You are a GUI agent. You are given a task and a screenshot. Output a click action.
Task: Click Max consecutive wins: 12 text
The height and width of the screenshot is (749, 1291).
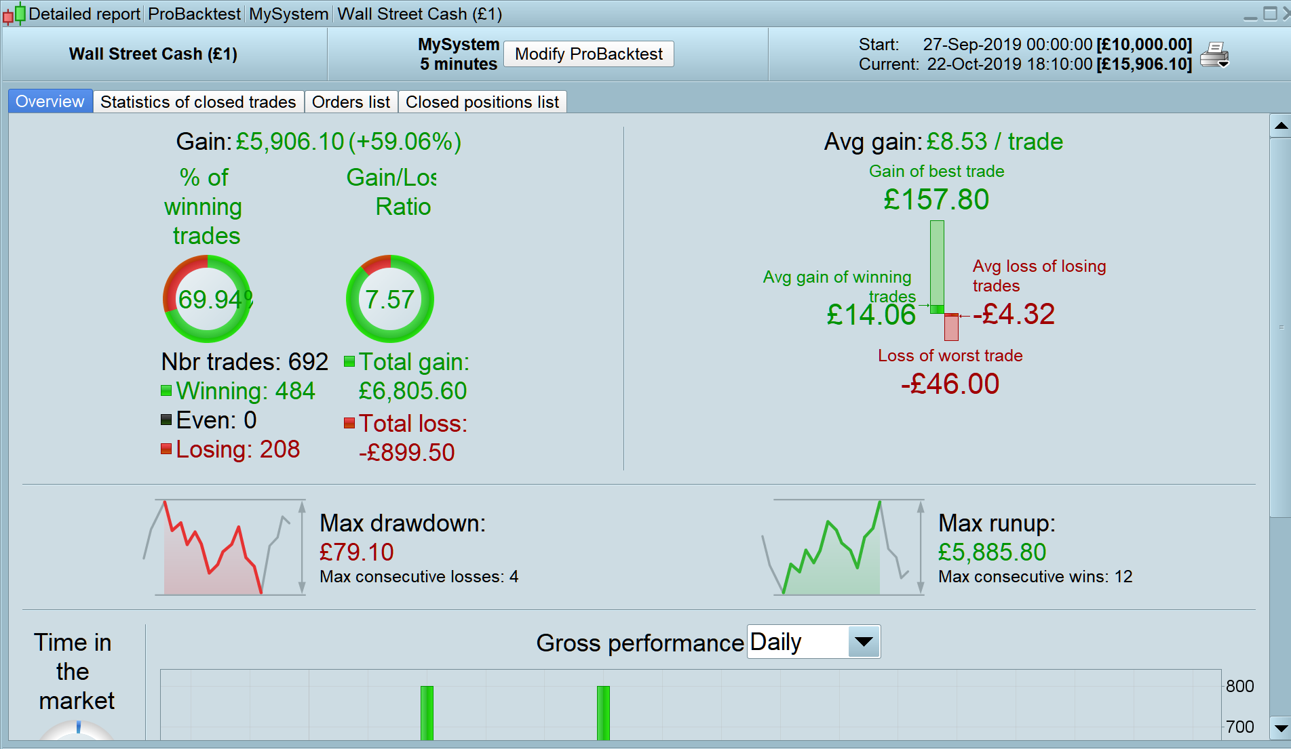point(1036,577)
